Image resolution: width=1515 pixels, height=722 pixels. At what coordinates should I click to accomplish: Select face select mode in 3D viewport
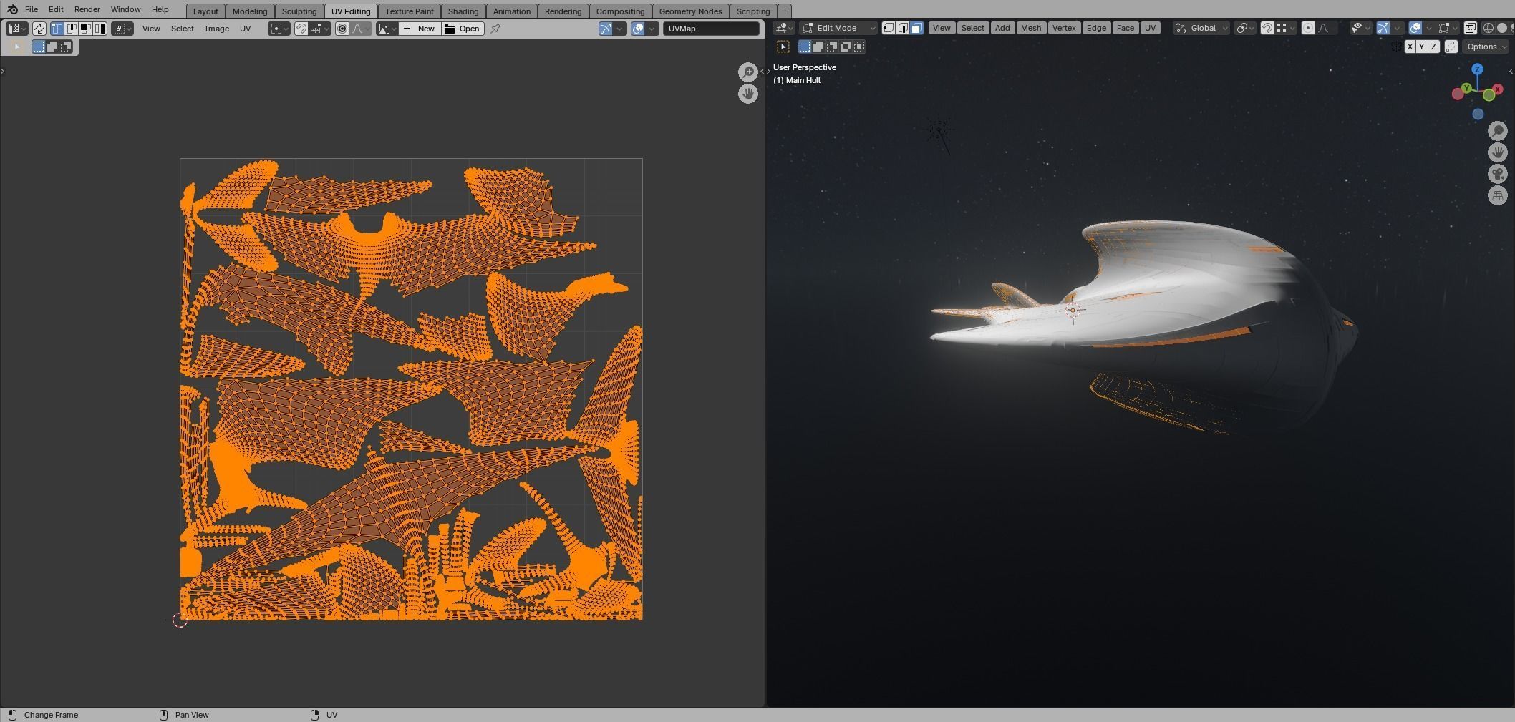916,28
